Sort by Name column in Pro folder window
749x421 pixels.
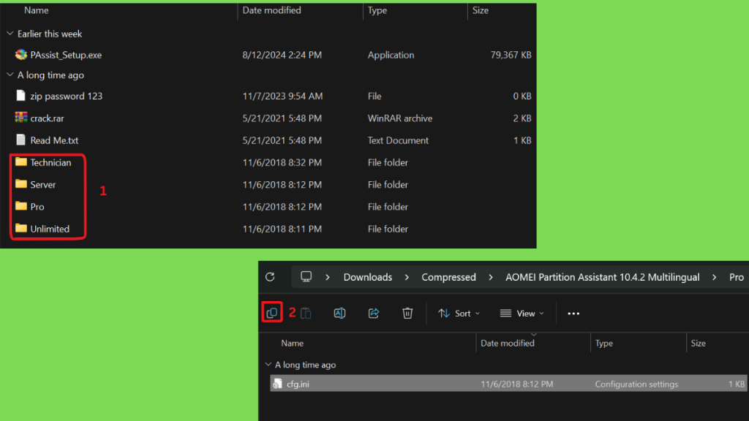point(293,344)
